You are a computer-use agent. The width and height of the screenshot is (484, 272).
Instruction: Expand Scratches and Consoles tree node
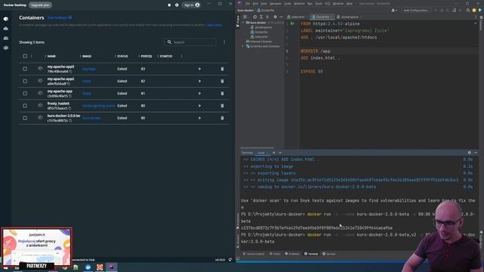tap(243, 46)
